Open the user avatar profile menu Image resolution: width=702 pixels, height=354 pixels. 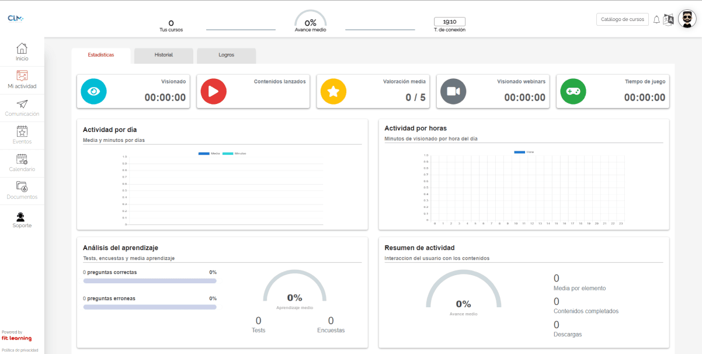click(687, 19)
